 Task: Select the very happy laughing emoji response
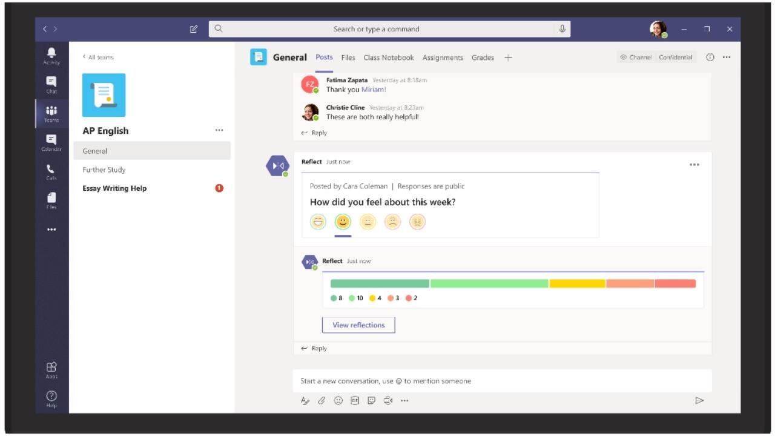[318, 222]
